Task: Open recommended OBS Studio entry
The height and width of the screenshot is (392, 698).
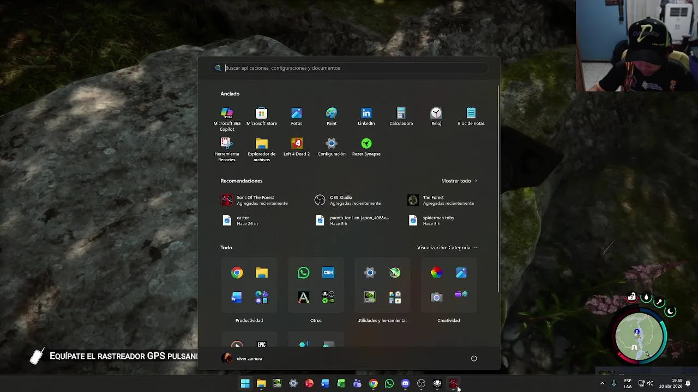Action: [348, 200]
